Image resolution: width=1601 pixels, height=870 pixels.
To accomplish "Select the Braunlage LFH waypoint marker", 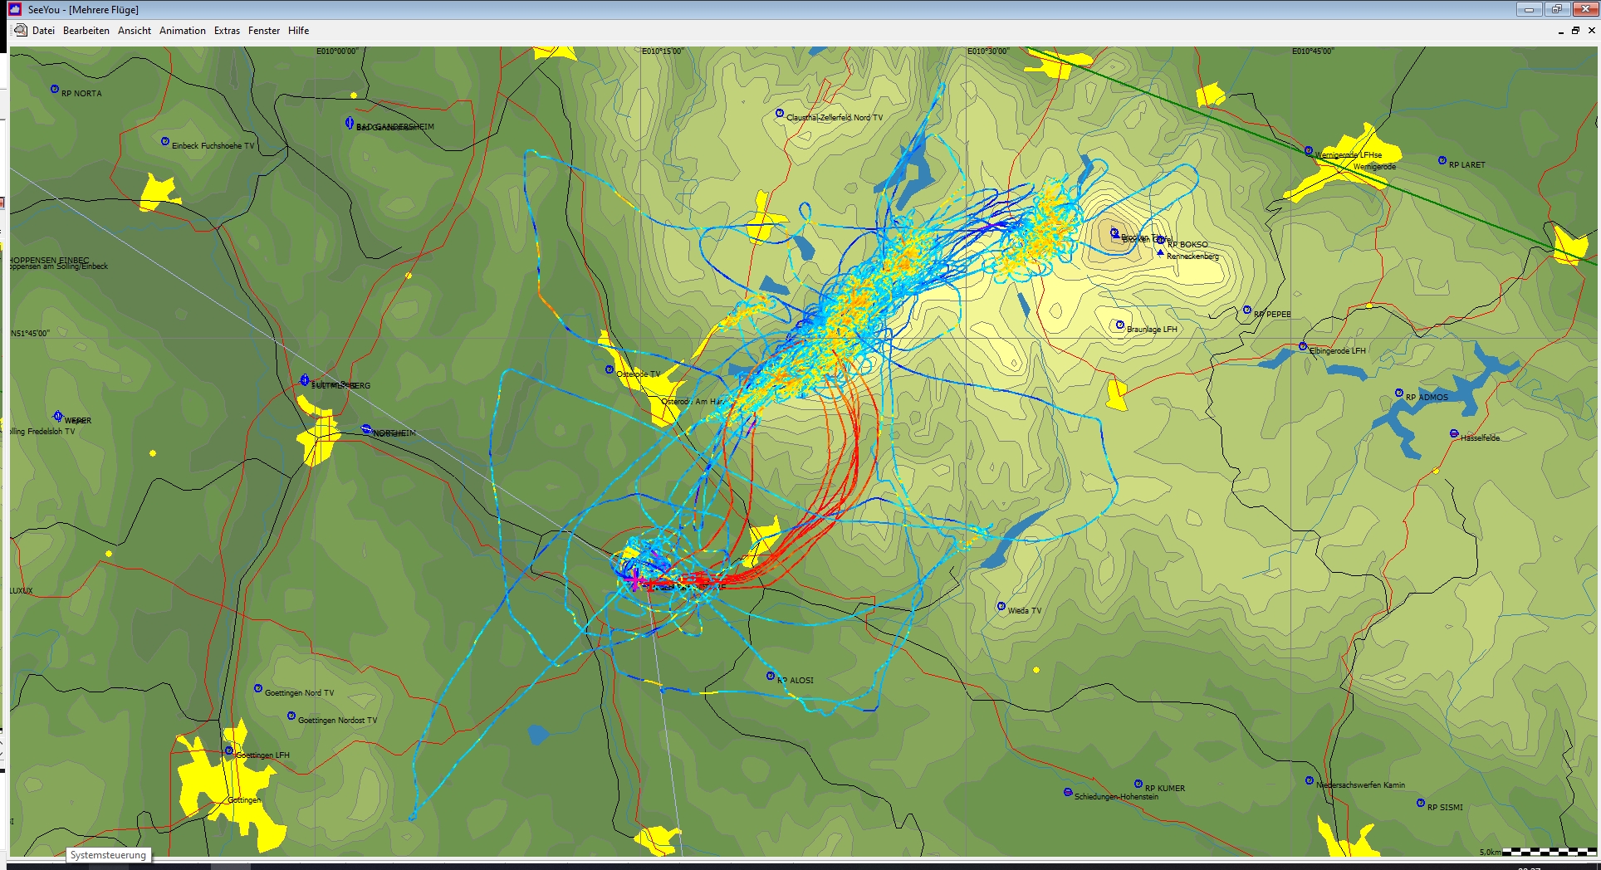I will click(x=1119, y=325).
